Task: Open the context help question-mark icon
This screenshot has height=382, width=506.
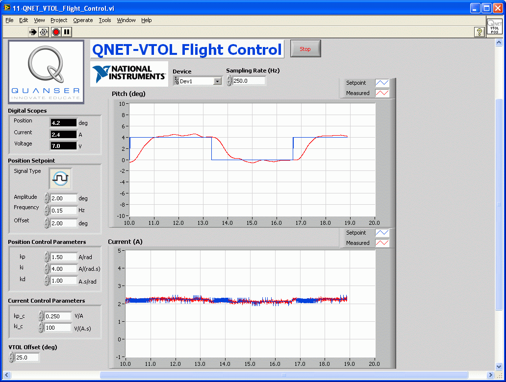Action: click(479, 32)
